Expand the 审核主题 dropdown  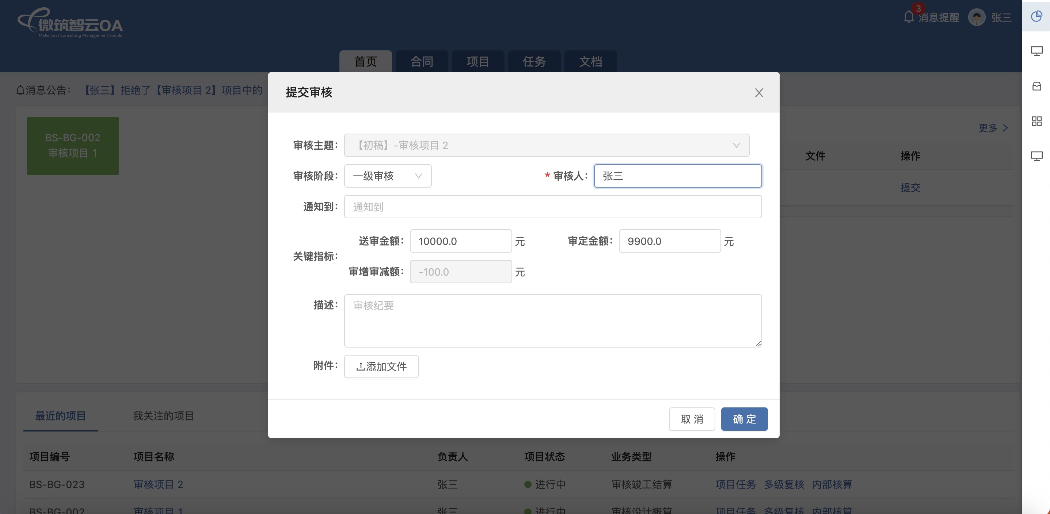pos(546,145)
